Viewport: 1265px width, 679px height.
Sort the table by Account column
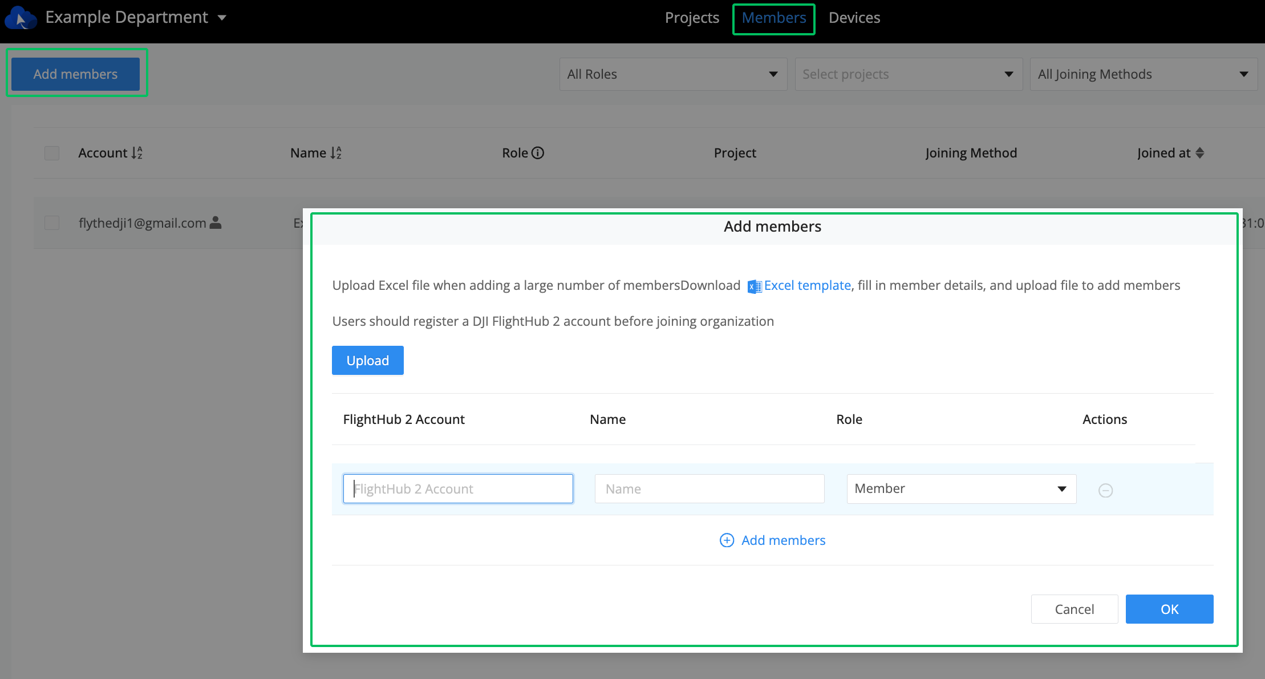pyautogui.click(x=137, y=153)
